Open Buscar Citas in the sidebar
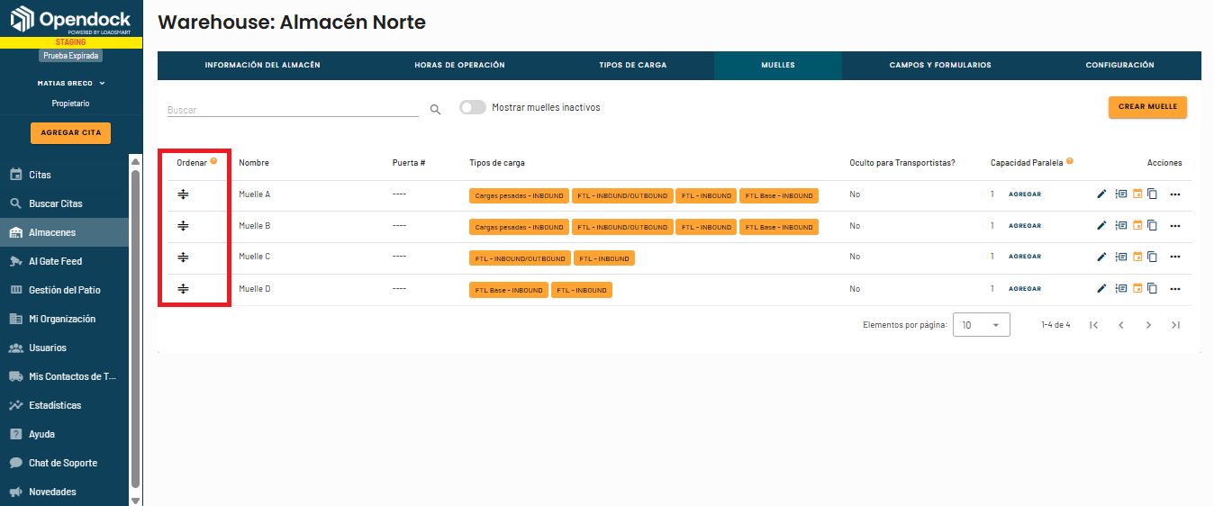 tap(65, 203)
